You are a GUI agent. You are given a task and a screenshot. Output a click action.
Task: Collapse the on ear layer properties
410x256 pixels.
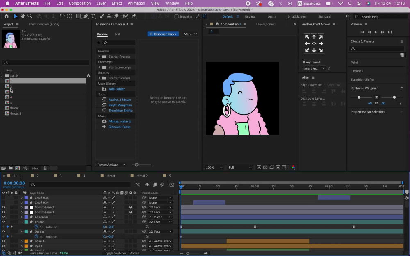(22, 222)
